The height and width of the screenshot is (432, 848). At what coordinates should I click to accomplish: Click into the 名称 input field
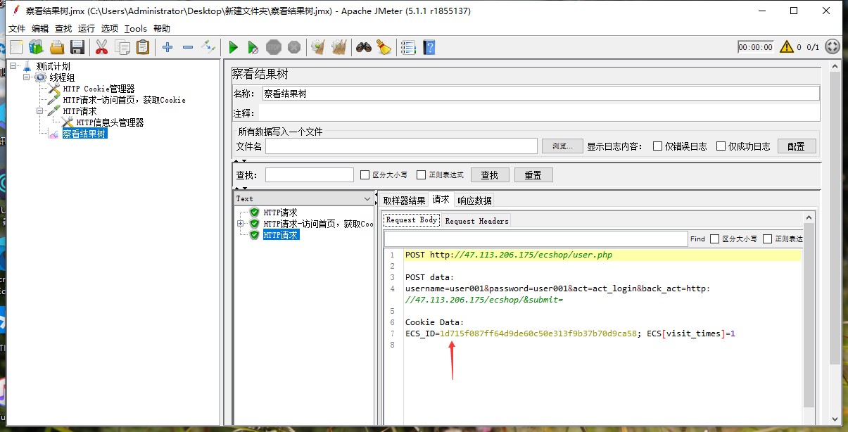point(540,93)
